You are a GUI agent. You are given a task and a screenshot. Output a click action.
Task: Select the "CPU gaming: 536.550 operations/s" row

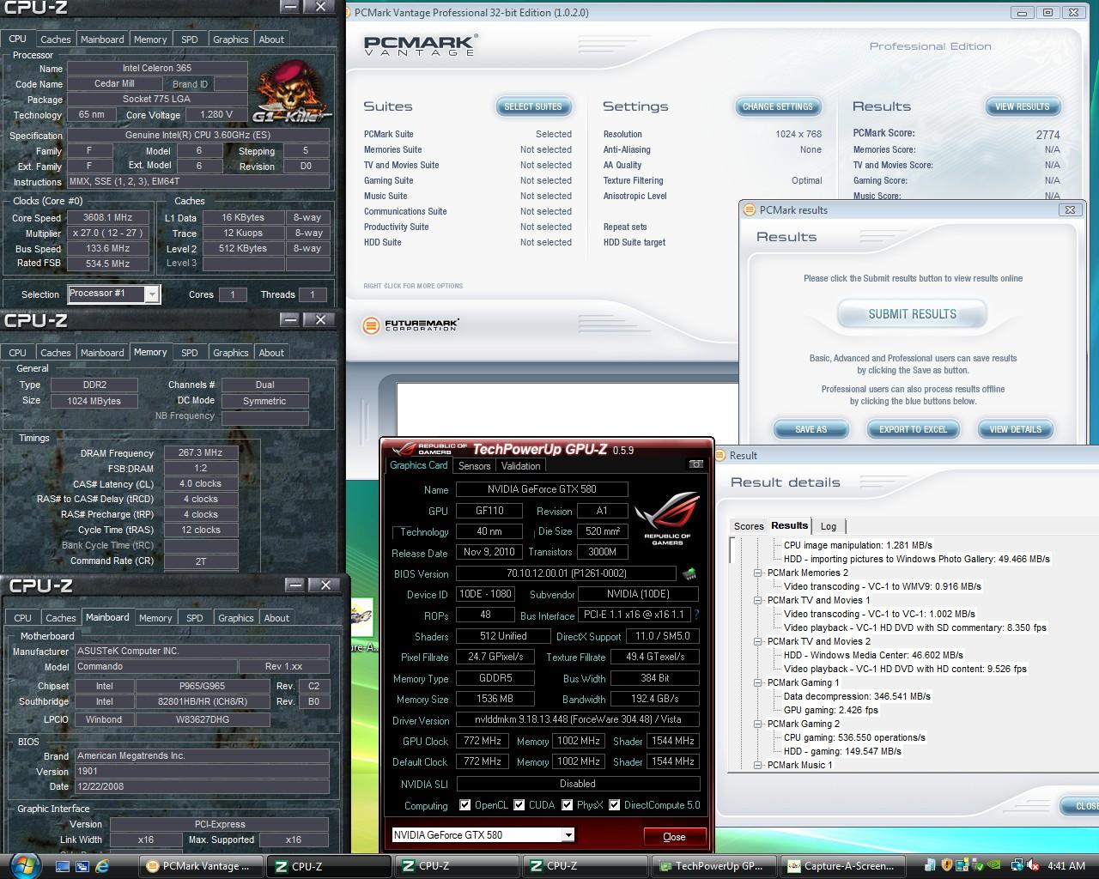tap(854, 737)
